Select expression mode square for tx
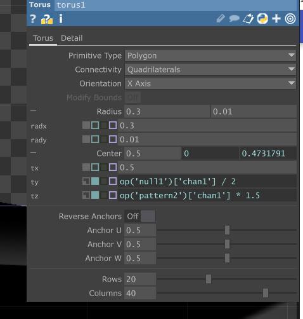The height and width of the screenshot is (319, 303). [95, 167]
